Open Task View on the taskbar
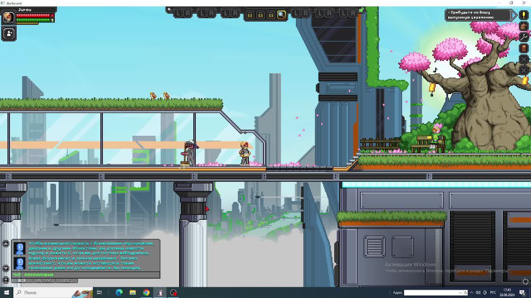 coord(100,293)
